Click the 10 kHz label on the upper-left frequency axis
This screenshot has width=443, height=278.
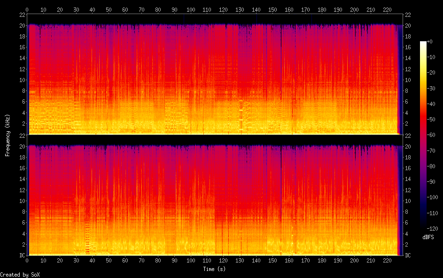pos(21,80)
